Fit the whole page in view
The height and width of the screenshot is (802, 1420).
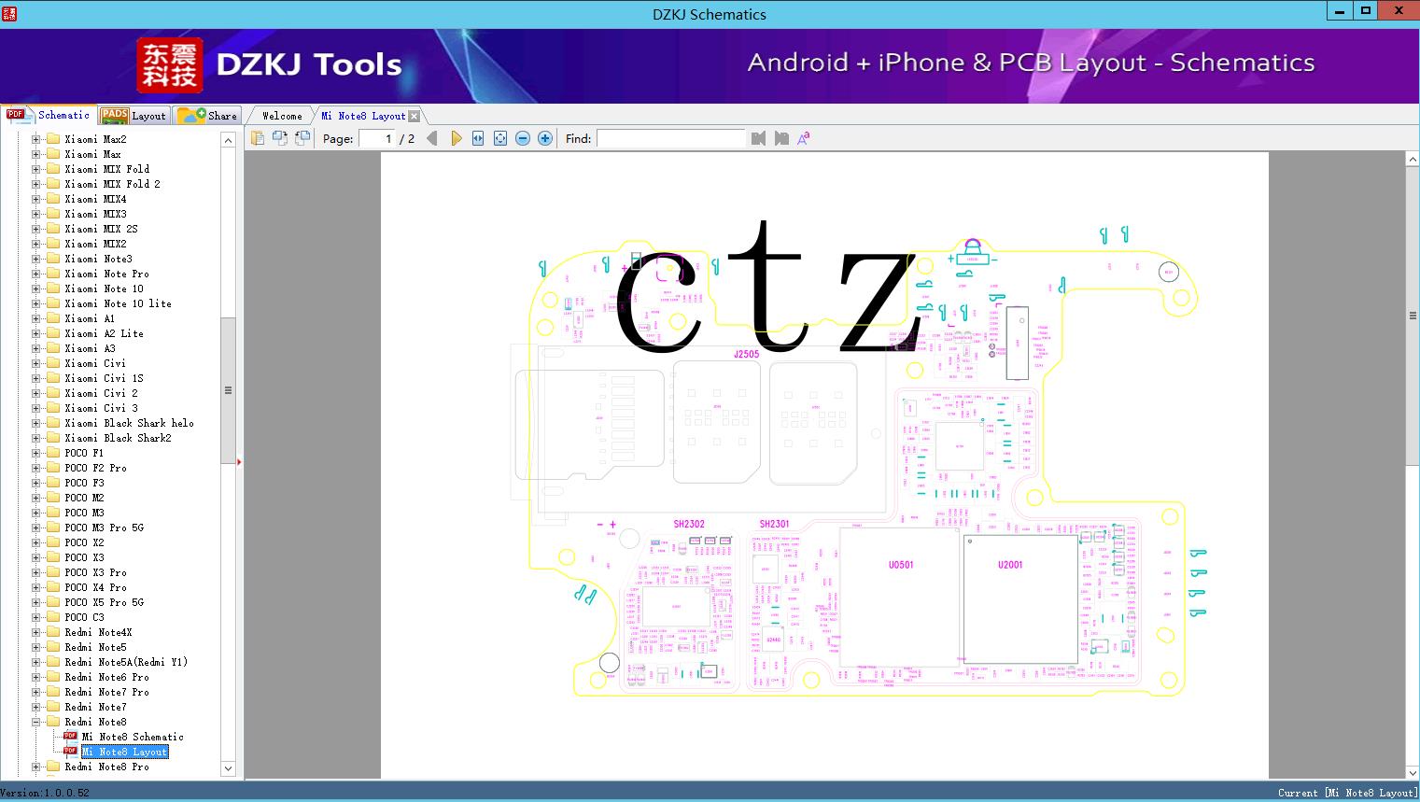pyautogui.click(x=500, y=138)
